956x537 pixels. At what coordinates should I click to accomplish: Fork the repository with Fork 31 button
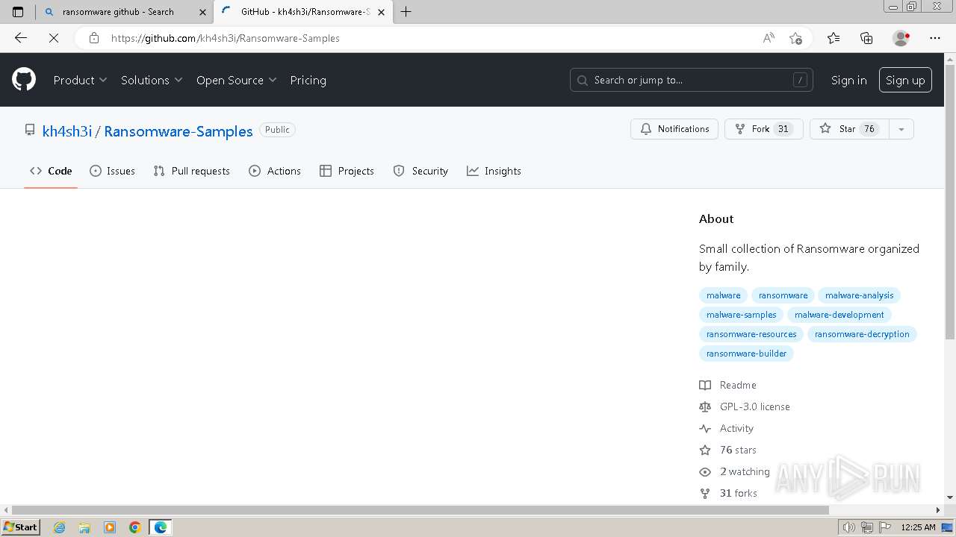tap(763, 129)
